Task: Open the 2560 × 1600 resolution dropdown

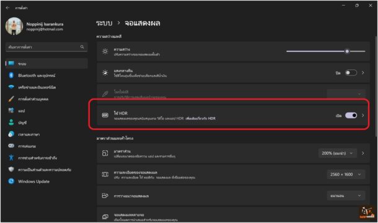Action: tap(346, 174)
